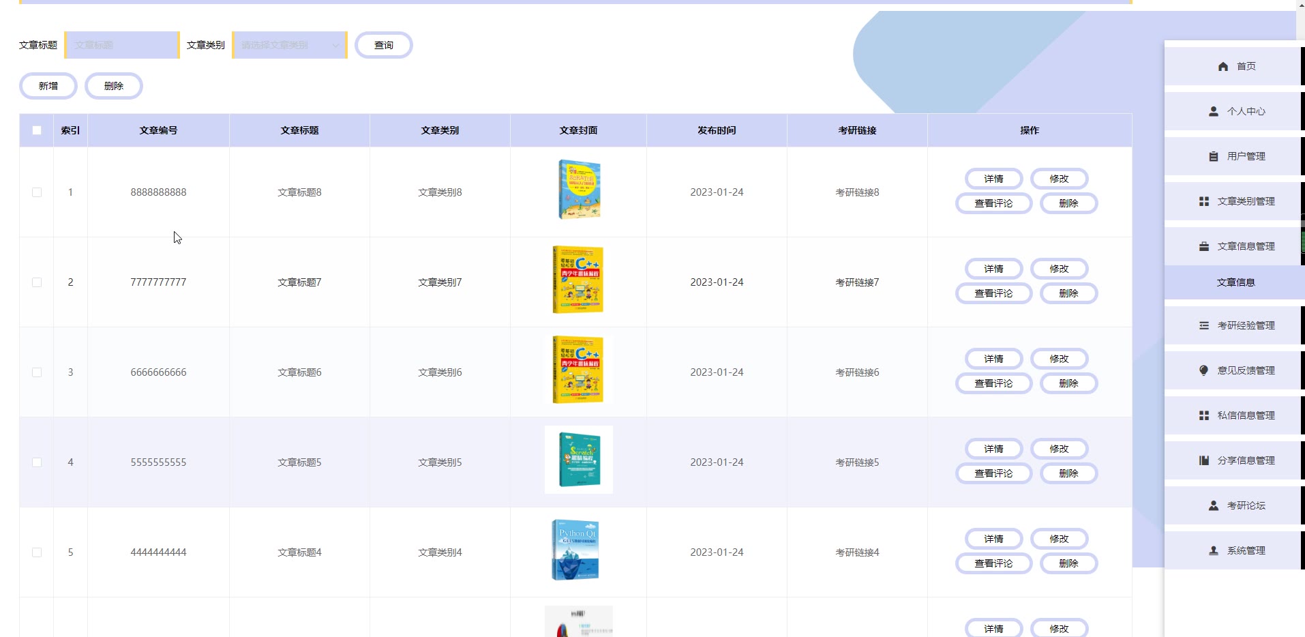Open 考研论坛 menu item
This screenshot has width=1305, height=637.
(x=1234, y=505)
